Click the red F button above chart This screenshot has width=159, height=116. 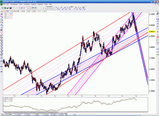point(6,11)
